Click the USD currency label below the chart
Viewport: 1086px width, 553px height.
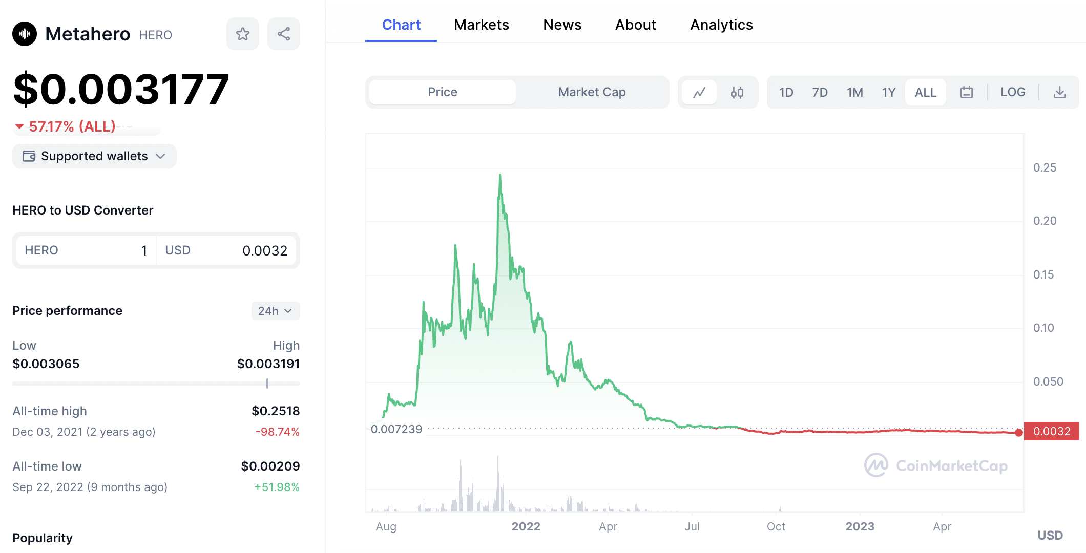coord(1050,535)
